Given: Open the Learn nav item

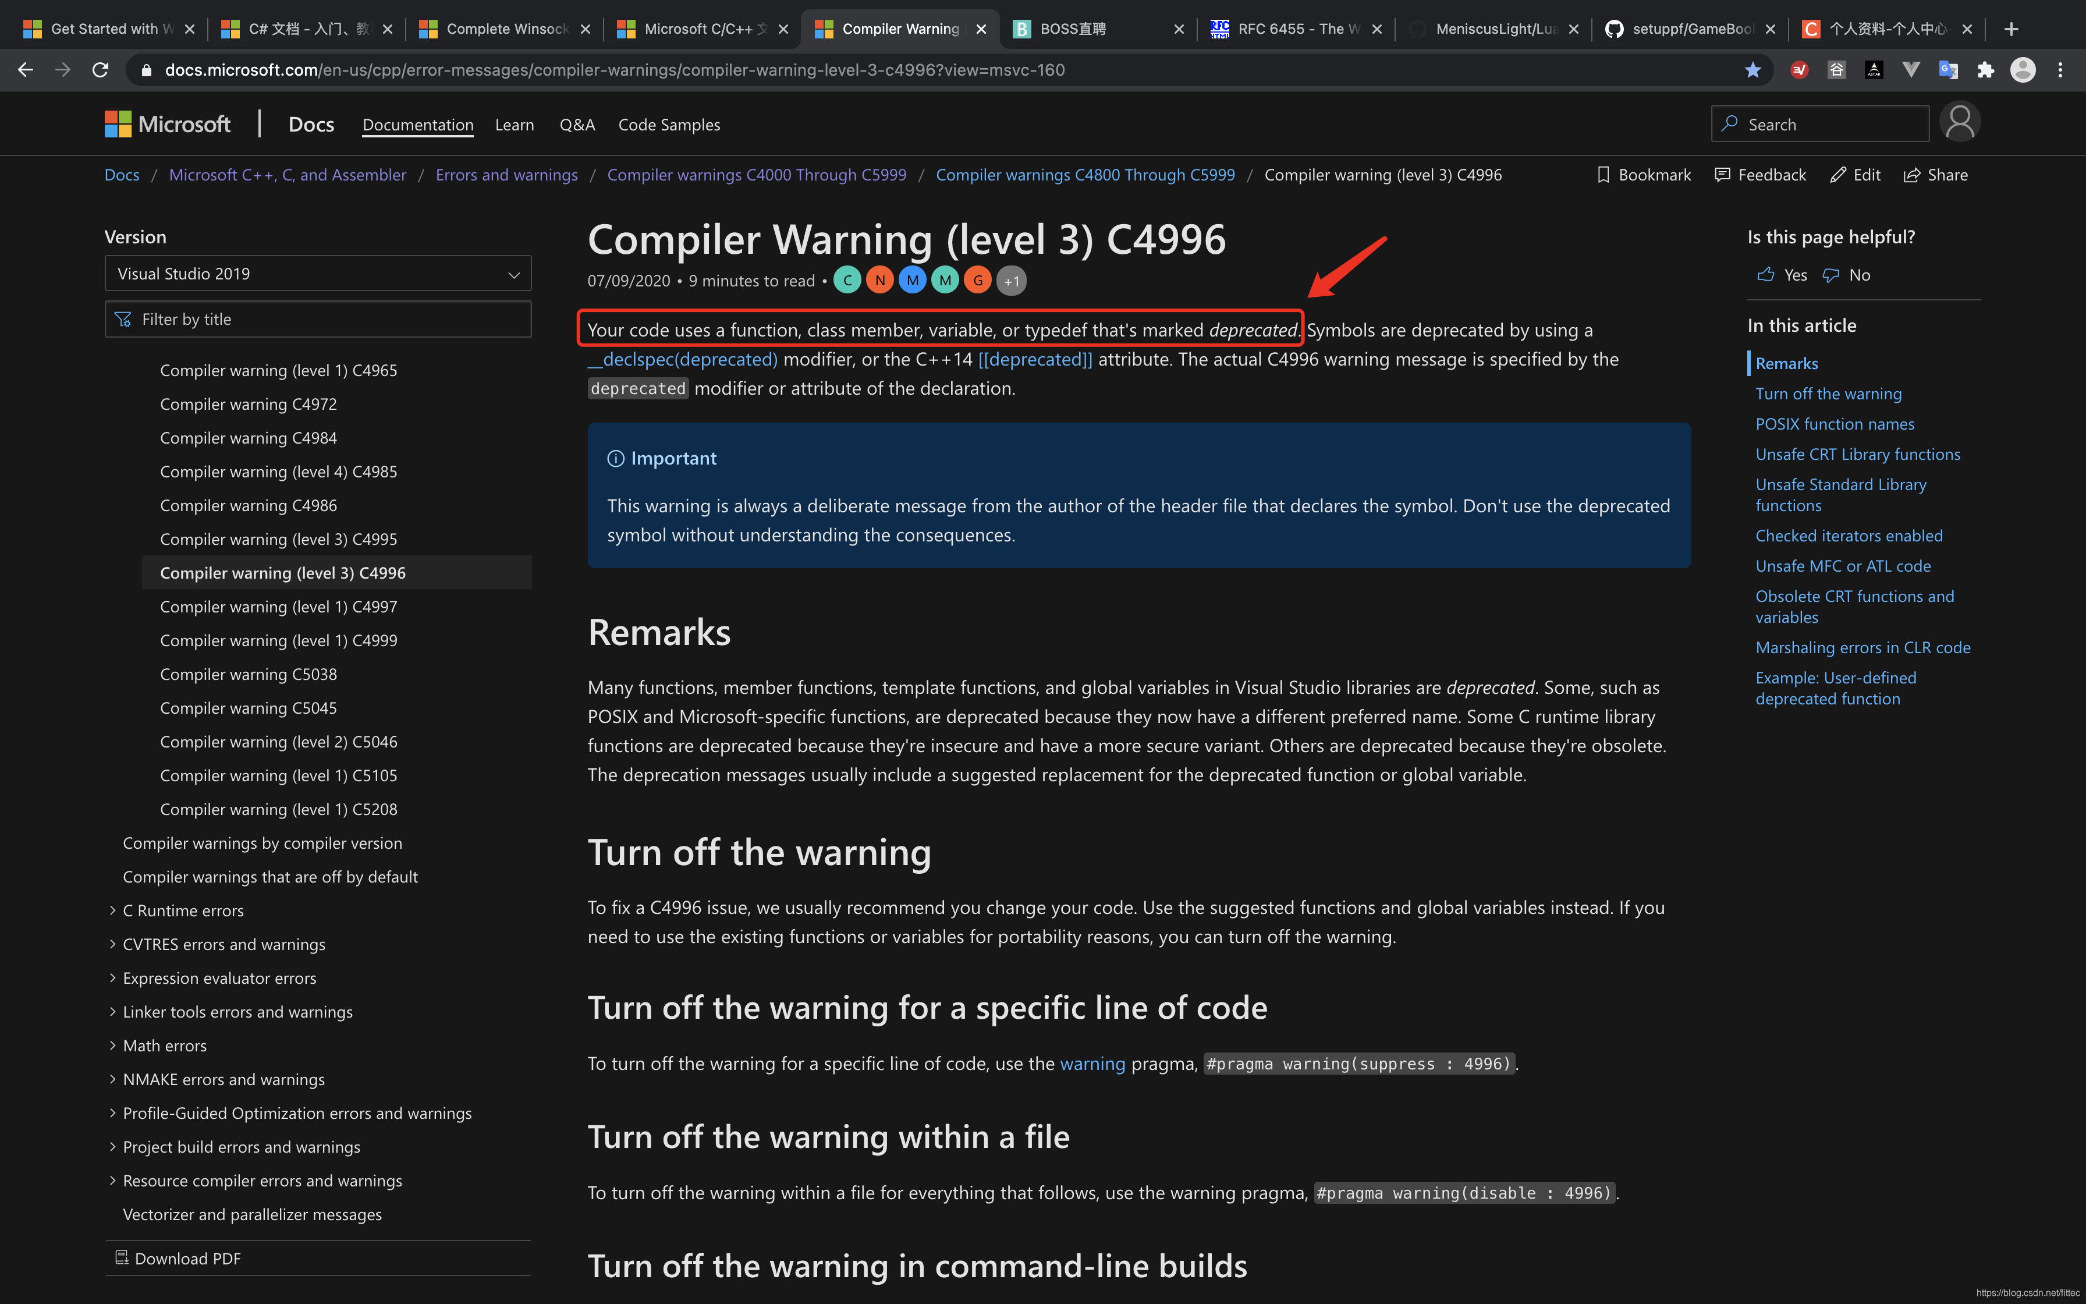Looking at the screenshot, I should click(x=515, y=125).
